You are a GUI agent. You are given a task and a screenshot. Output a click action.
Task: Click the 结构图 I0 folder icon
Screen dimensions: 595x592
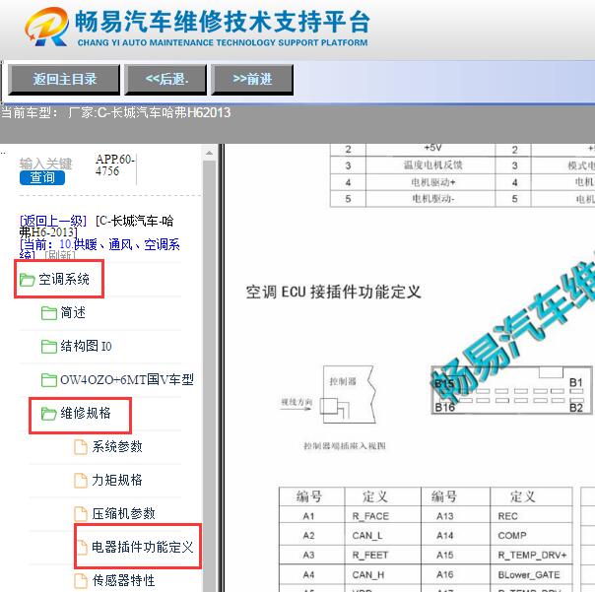tap(49, 347)
